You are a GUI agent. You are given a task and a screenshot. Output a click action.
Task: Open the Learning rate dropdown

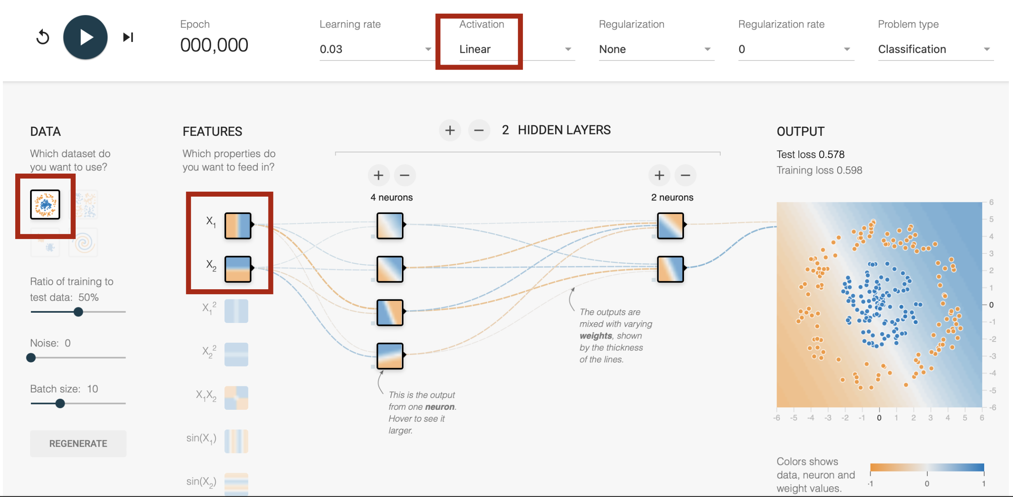(x=375, y=49)
